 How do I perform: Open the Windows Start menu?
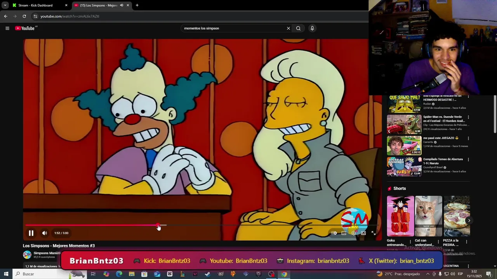click(6, 274)
